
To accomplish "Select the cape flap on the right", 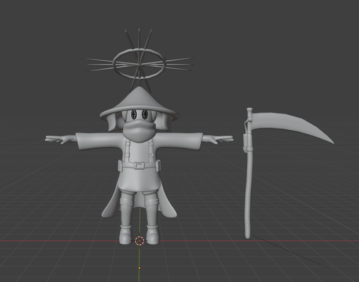I will (167, 203).
